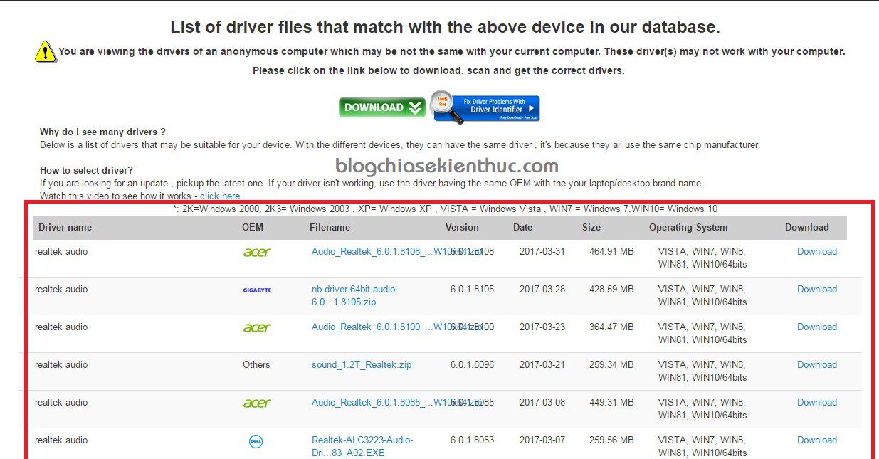
Task: Click the 'List of driver files' page heading
Action: [445, 27]
